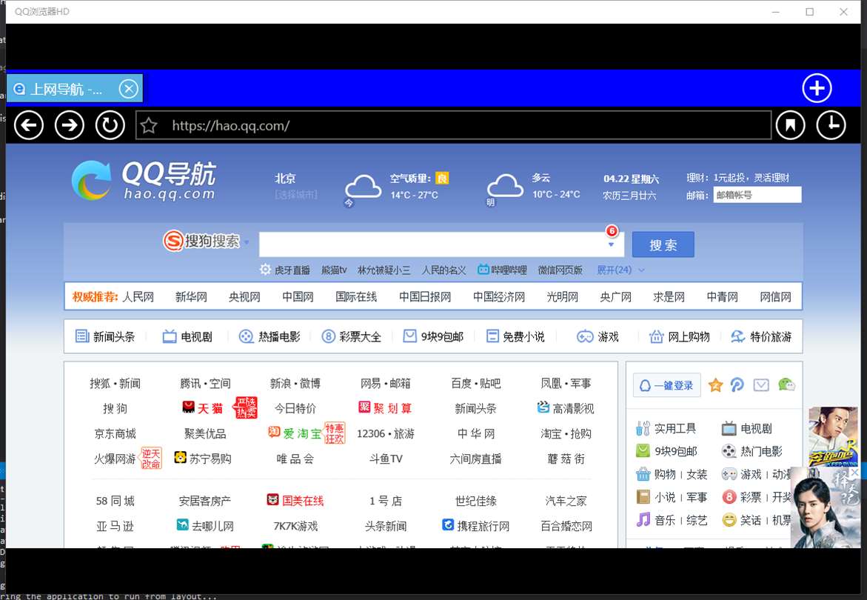Open the 小说 sidebar link
This screenshot has height=600, width=867.
point(665,497)
